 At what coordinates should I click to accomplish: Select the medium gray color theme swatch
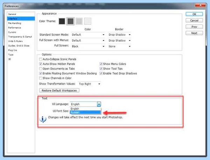click(79, 21)
